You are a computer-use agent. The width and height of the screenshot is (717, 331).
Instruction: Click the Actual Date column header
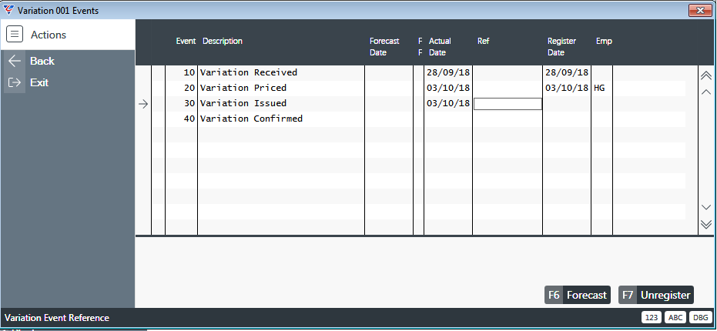pyautogui.click(x=440, y=47)
